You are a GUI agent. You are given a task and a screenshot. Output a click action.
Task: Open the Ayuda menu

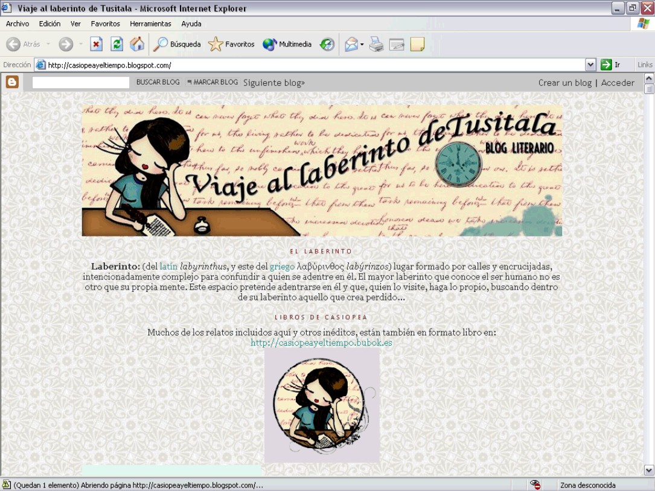(191, 24)
